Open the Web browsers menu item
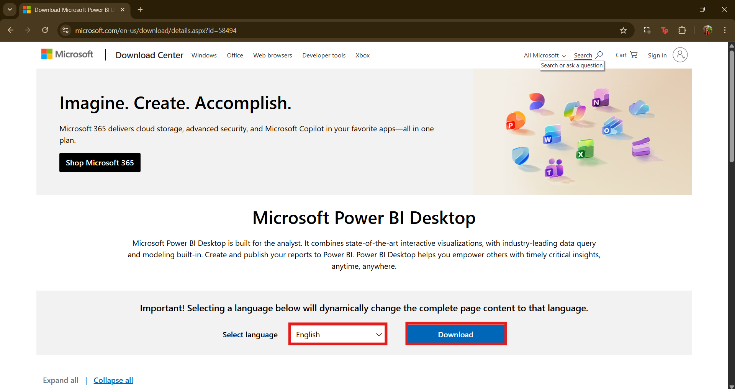 [273, 56]
